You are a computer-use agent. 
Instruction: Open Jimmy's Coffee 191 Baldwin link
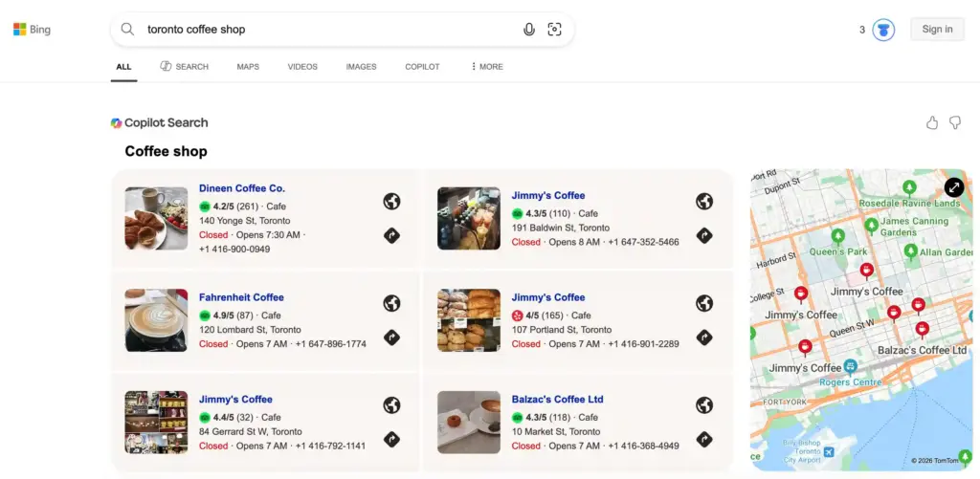coord(548,195)
